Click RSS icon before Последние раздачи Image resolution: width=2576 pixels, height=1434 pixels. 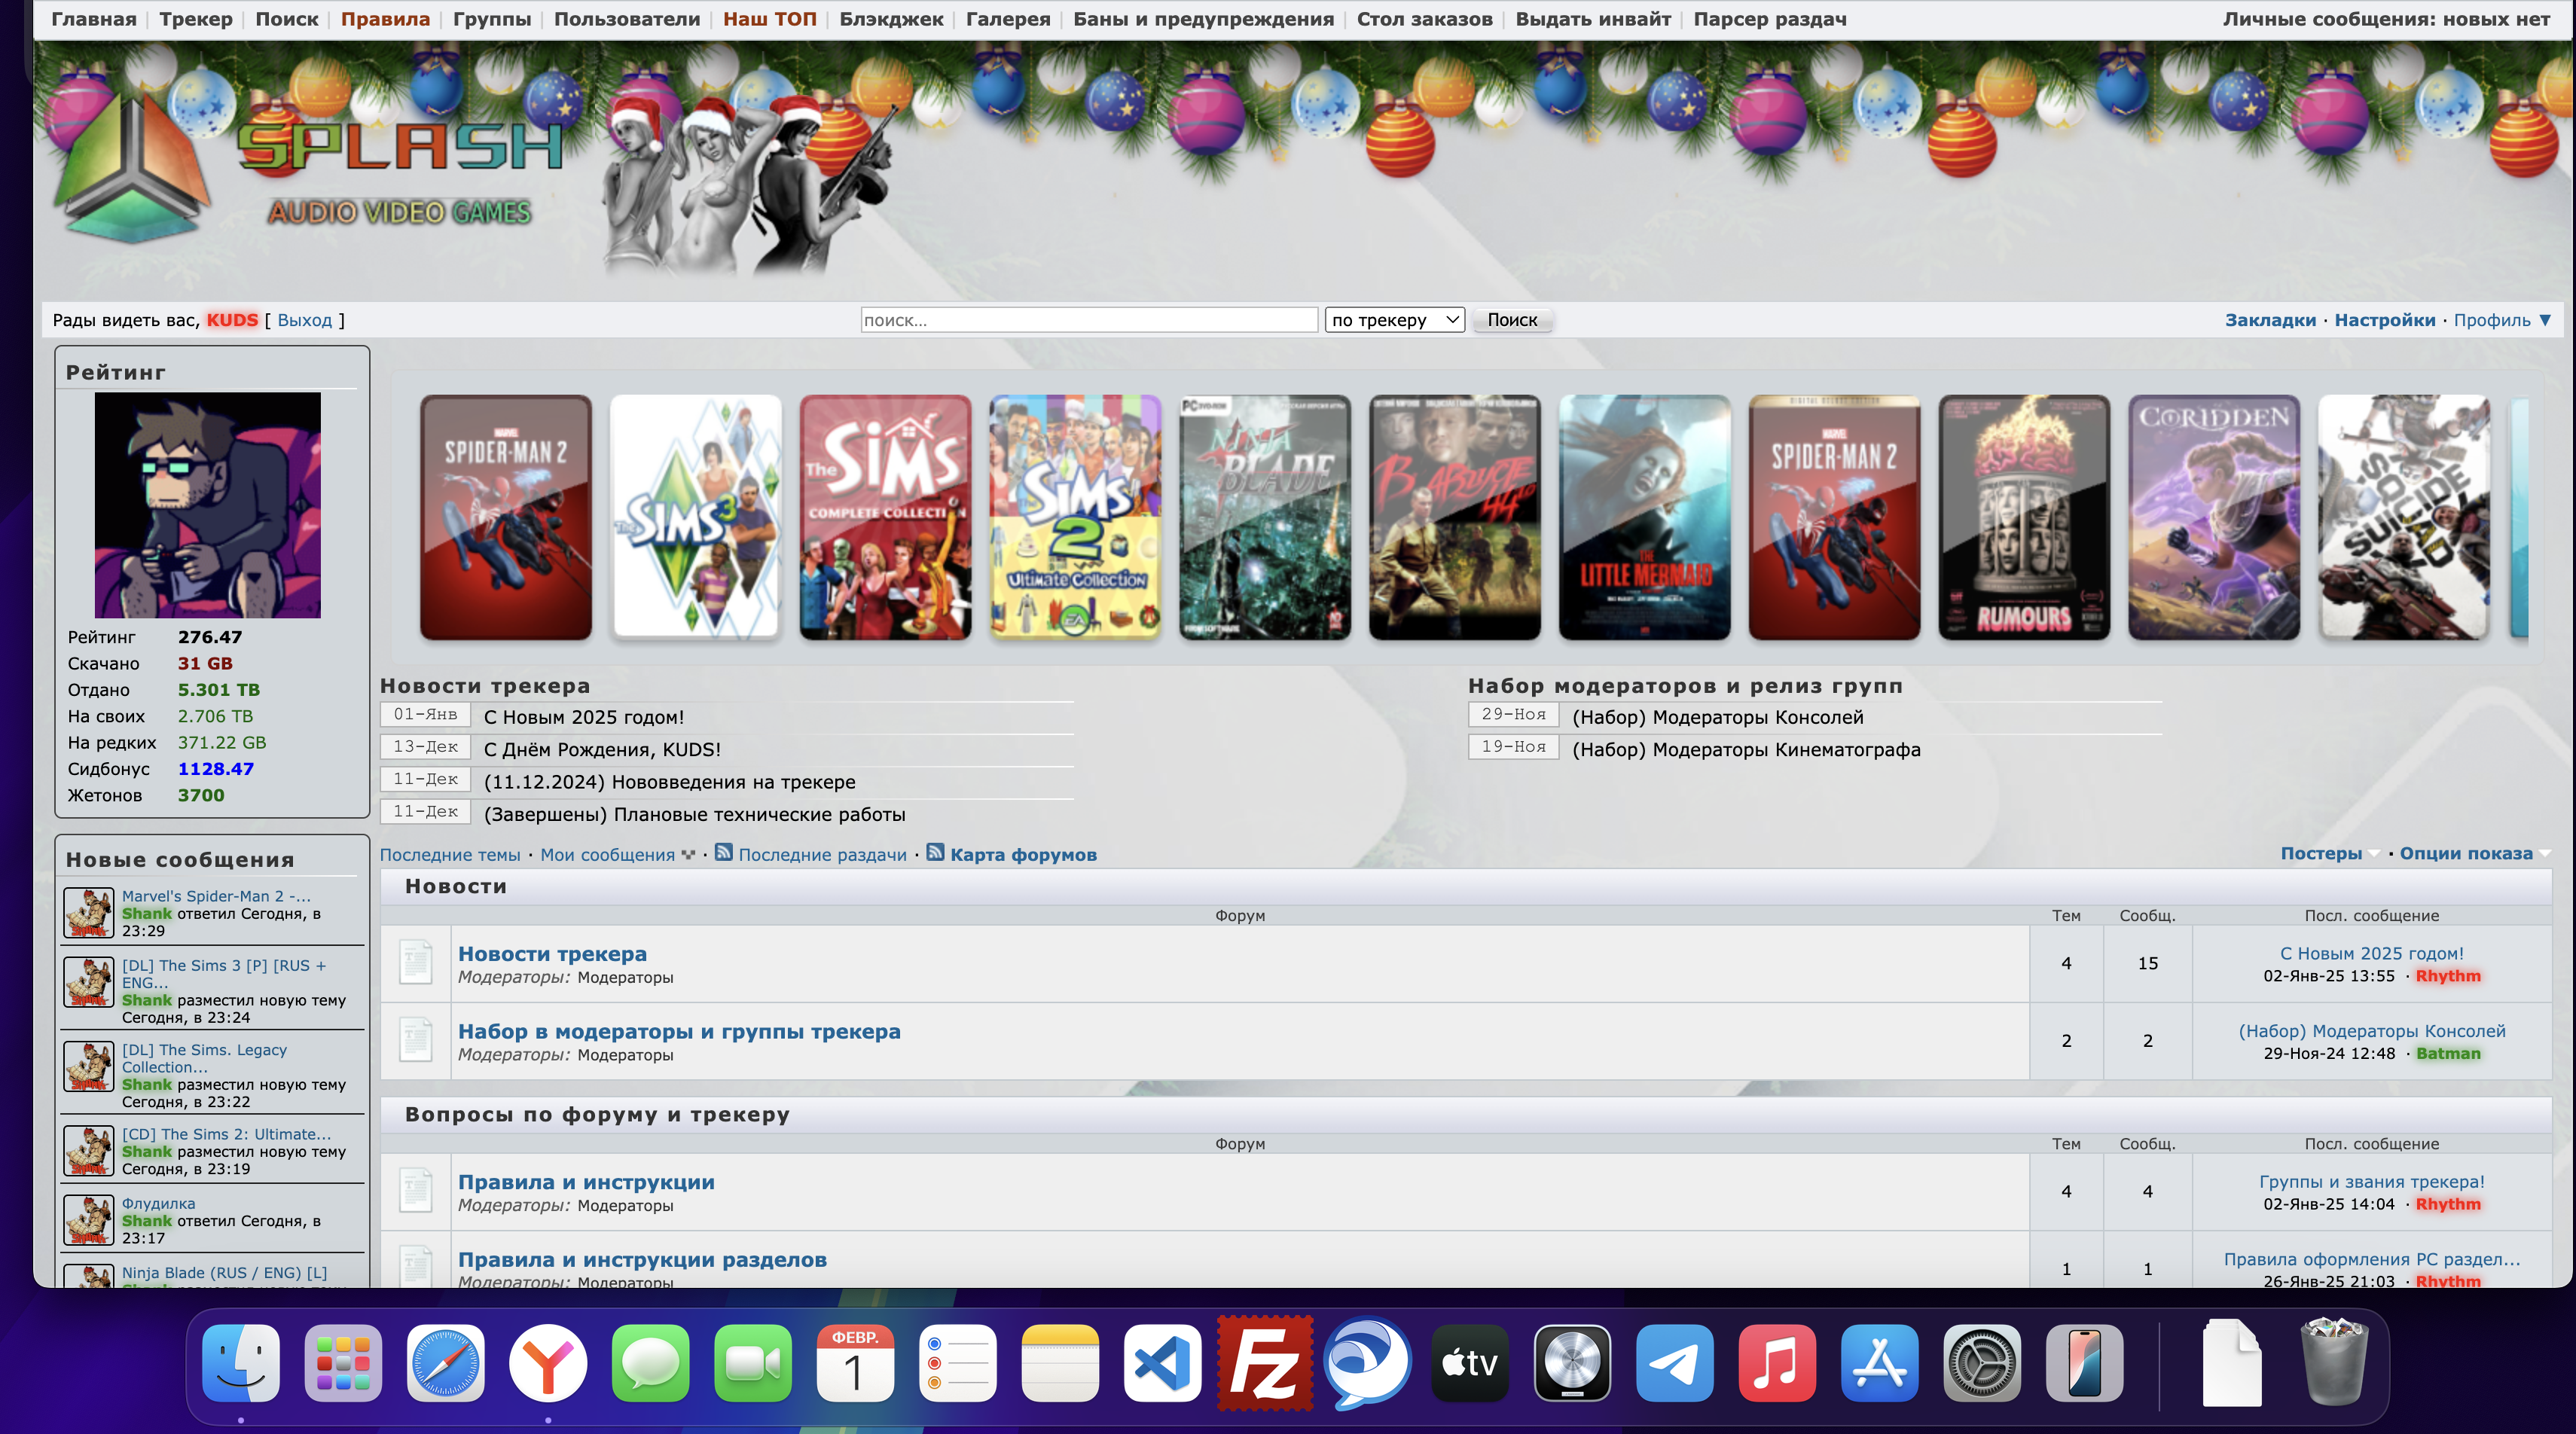click(724, 853)
